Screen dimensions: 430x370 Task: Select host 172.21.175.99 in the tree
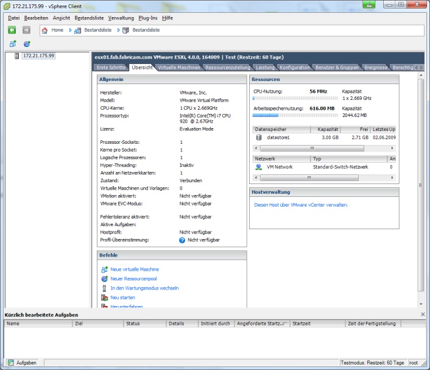click(38, 55)
